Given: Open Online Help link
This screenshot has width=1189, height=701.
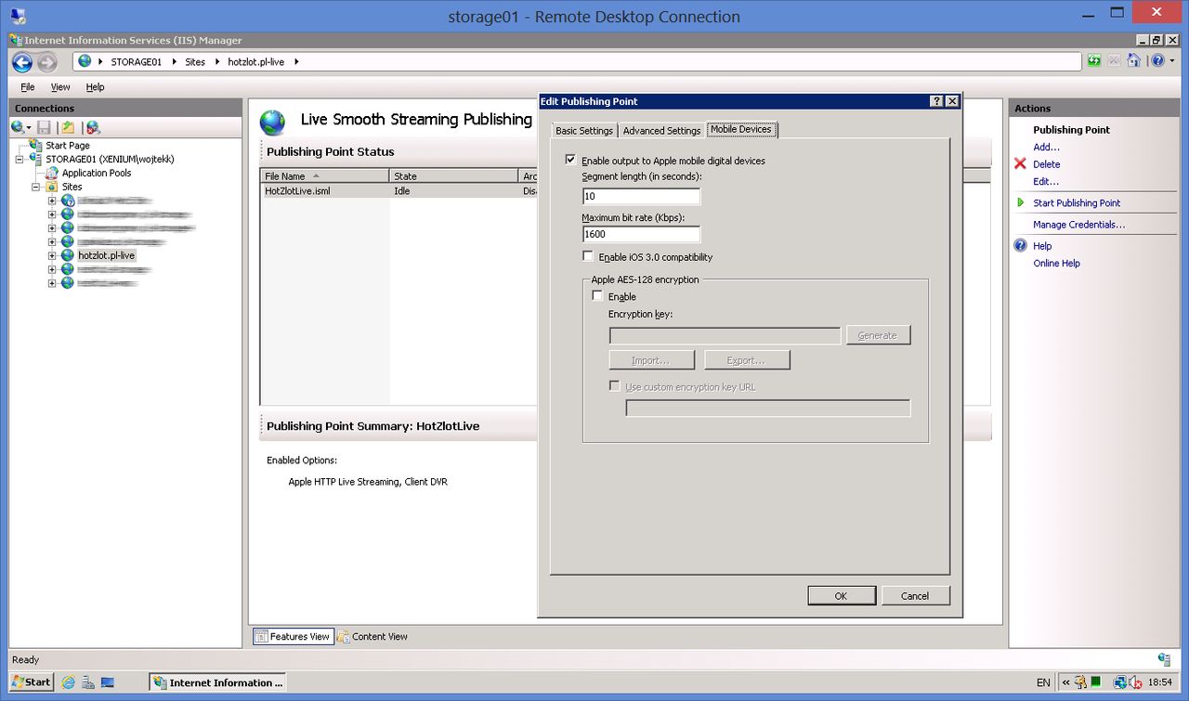Looking at the screenshot, I should click(1056, 264).
